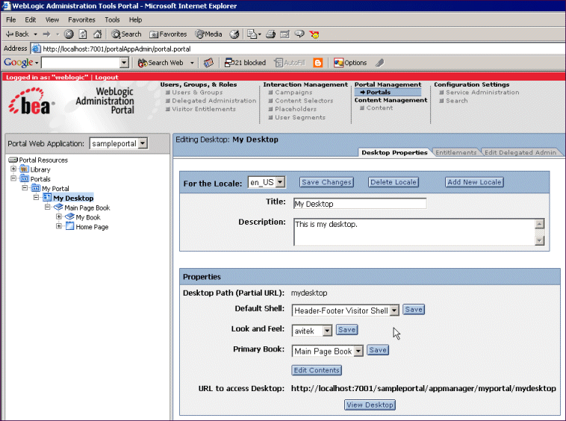
Task: Click the page icon in the address bar
Action: (x=36, y=49)
